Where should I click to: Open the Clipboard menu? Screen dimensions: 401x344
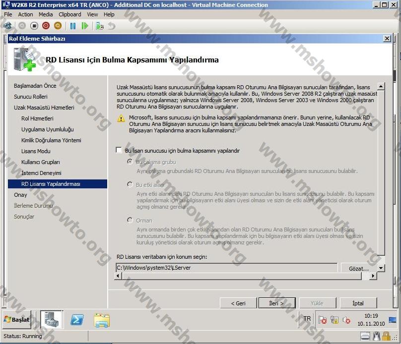pos(70,14)
